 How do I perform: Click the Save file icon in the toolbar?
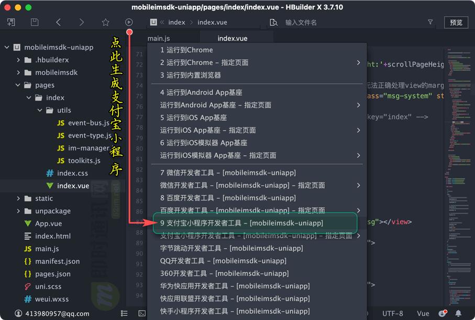point(34,22)
